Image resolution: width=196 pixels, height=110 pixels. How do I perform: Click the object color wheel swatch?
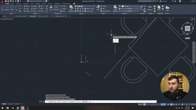119,6
